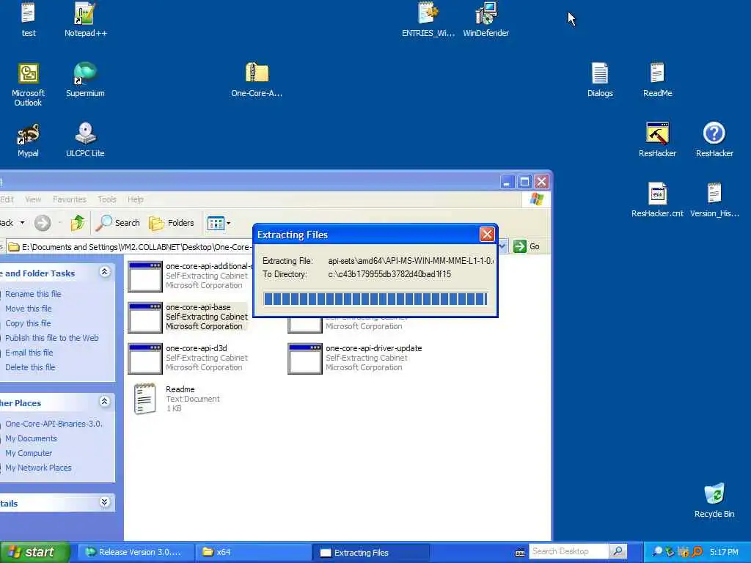Open My Documents from Other Places
The image size is (751, 563).
pyautogui.click(x=31, y=438)
